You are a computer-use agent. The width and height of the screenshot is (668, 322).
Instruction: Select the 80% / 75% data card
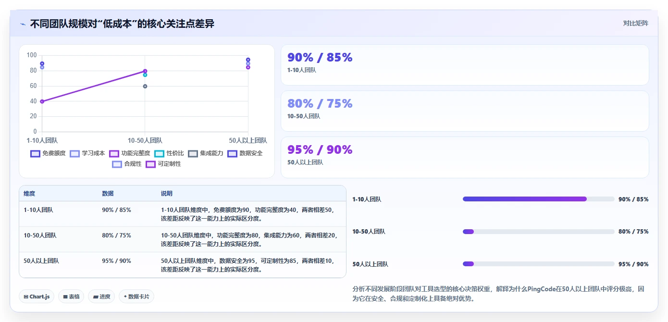pyautogui.click(x=465, y=111)
